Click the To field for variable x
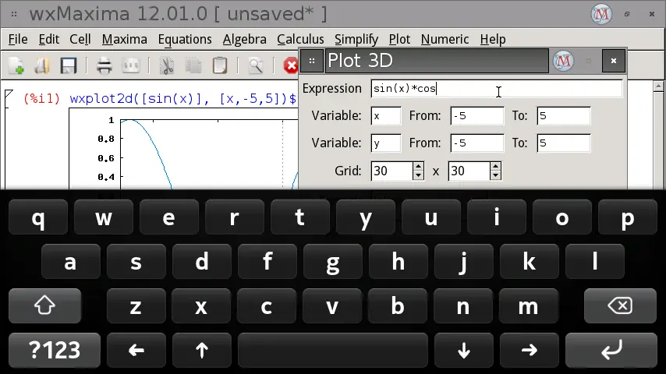 pyautogui.click(x=564, y=116)
